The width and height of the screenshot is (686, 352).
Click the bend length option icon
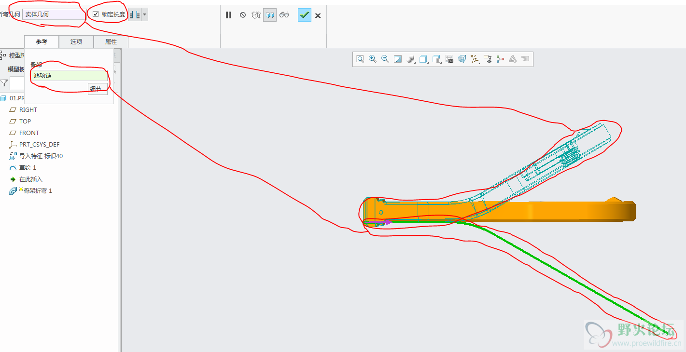(x=135, y=15)
